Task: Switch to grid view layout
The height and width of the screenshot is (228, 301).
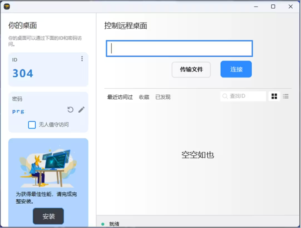Action: click(274, 96)
